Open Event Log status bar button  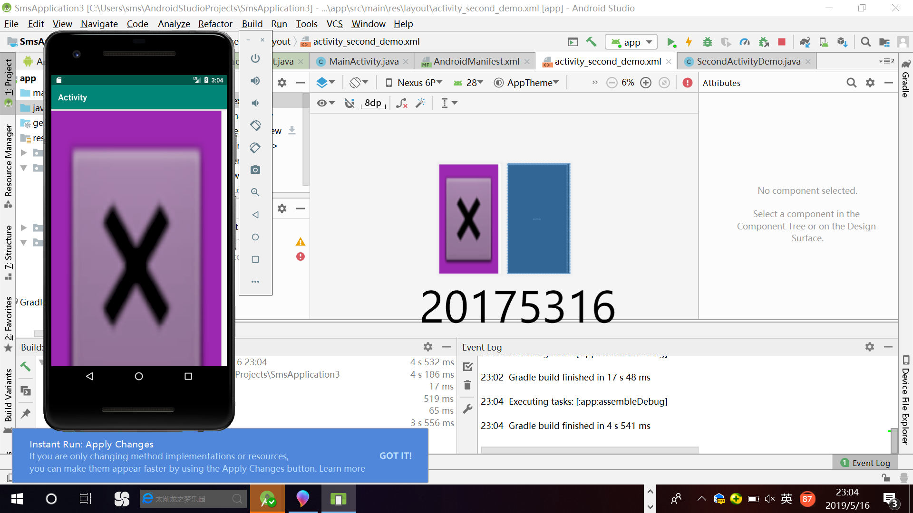coord(865,463)
